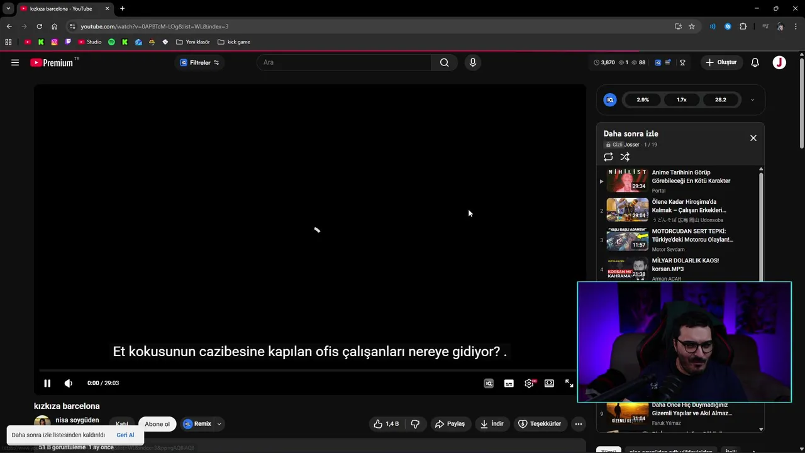Go to browser home page
The height and width of the screenshot is (453, 805).
pos(55,26)
